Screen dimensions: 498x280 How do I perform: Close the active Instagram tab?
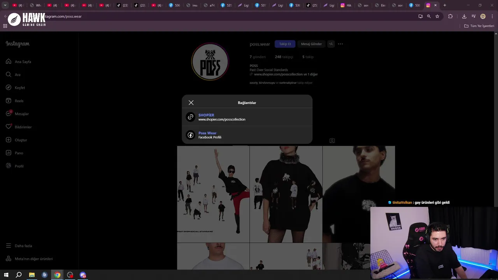coord(435,5)
